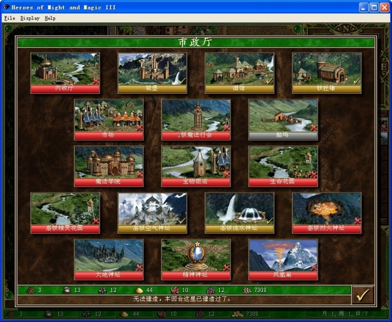The height and width of the screenshot is (322, 392).
Task: Pick the 大地神坛 earth altar image
Action: click(x=109, y=256)
